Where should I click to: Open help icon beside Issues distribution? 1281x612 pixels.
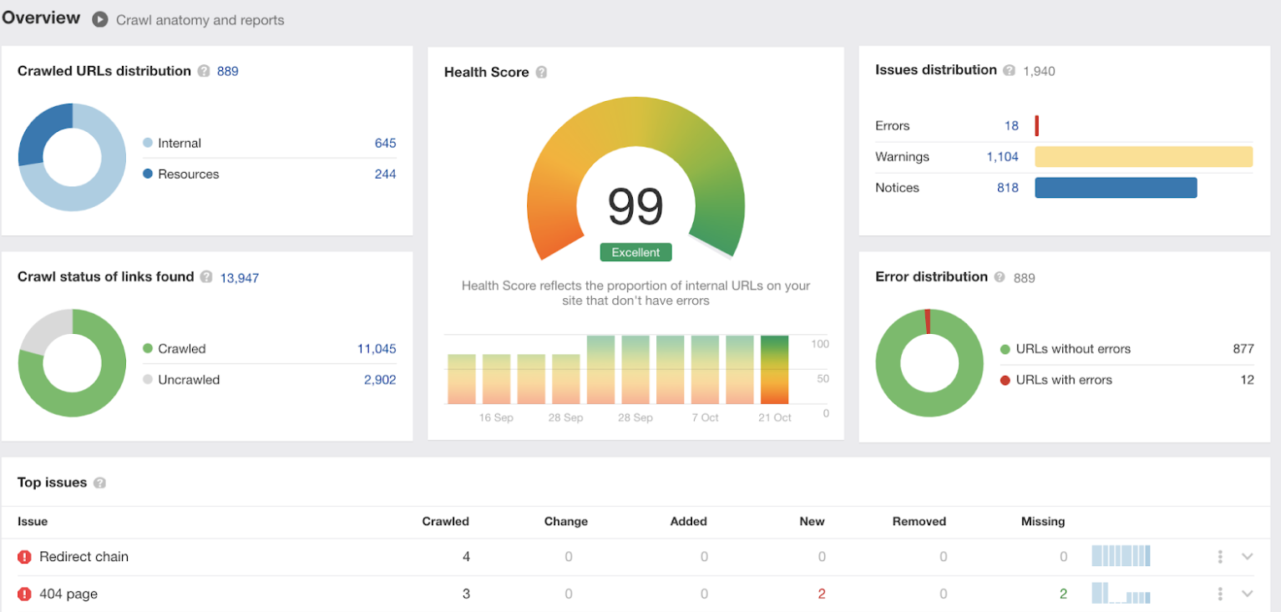[x=1009, y=71]
